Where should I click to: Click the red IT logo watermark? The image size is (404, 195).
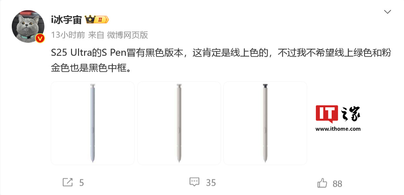(x=327, y=114)
